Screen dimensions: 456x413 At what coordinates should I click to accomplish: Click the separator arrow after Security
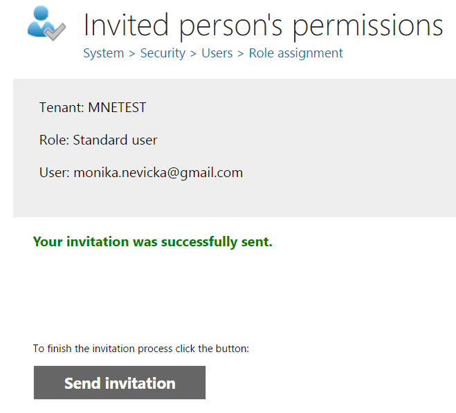pyautogui.click(x=193, y=53)
